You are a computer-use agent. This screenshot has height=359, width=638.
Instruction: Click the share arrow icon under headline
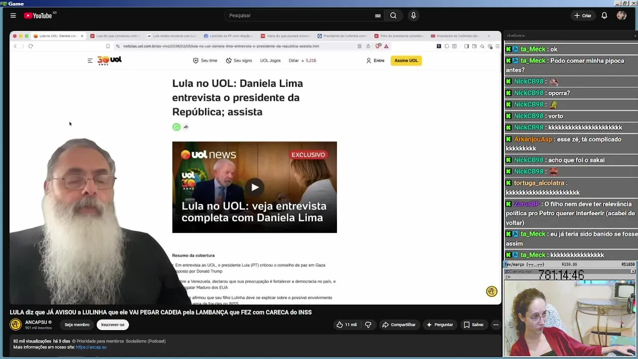pos(186,127)
